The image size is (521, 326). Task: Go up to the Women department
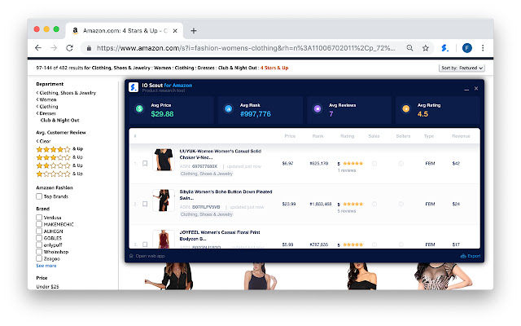[46, 99]
